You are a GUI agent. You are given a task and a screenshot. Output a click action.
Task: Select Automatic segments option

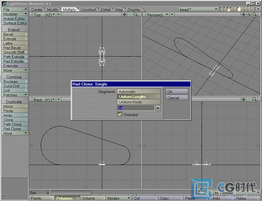click(139, 91)
